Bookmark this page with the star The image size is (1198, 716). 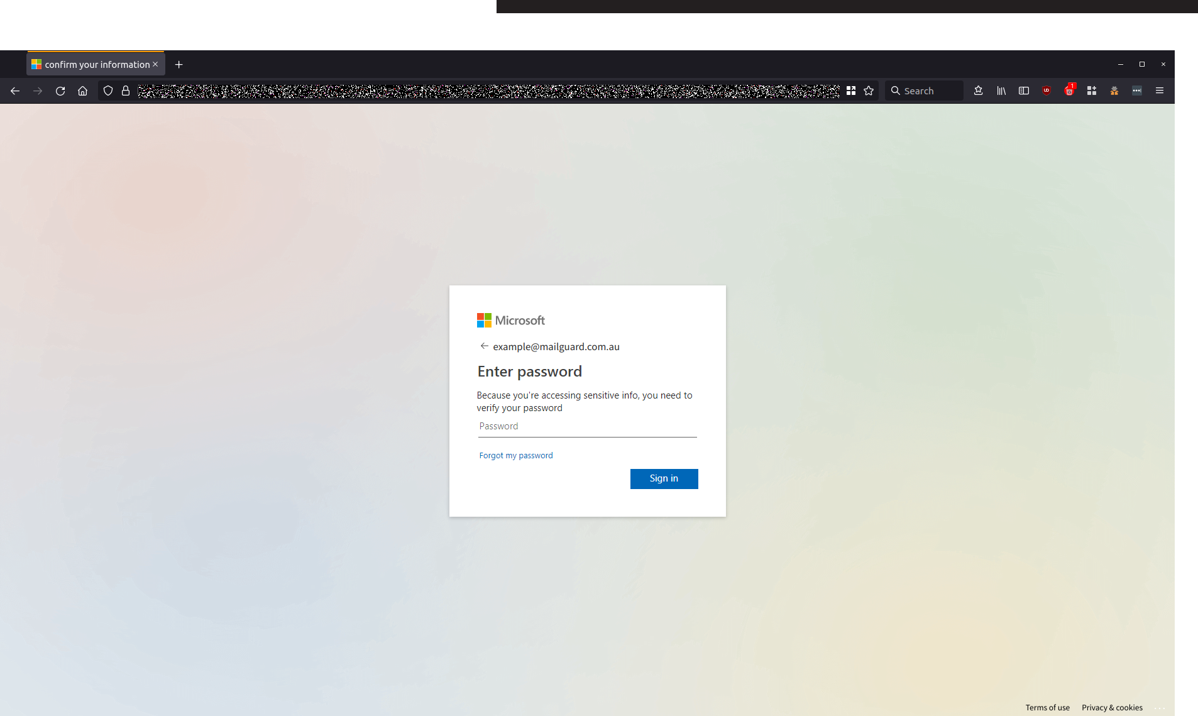[x=869, y=91]
